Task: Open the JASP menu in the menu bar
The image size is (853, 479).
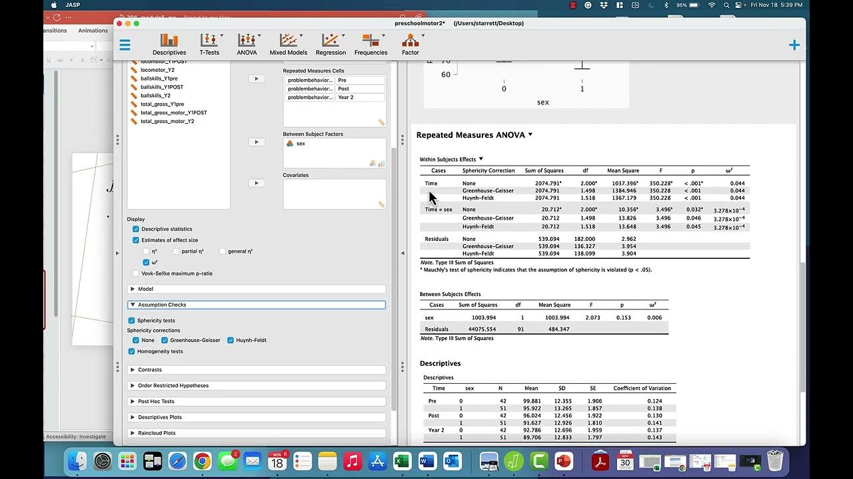Action: [x=73, y=5]
